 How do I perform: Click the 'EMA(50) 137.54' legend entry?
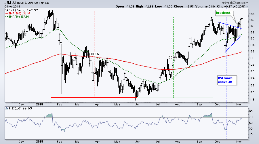19,16
